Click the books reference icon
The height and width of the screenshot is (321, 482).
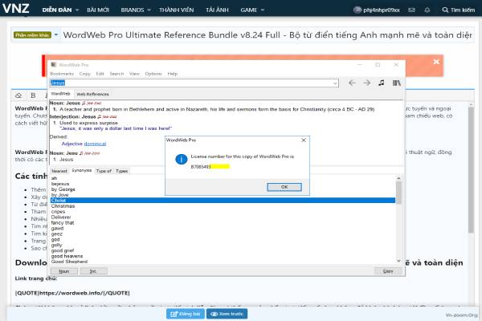pos(395,82)
